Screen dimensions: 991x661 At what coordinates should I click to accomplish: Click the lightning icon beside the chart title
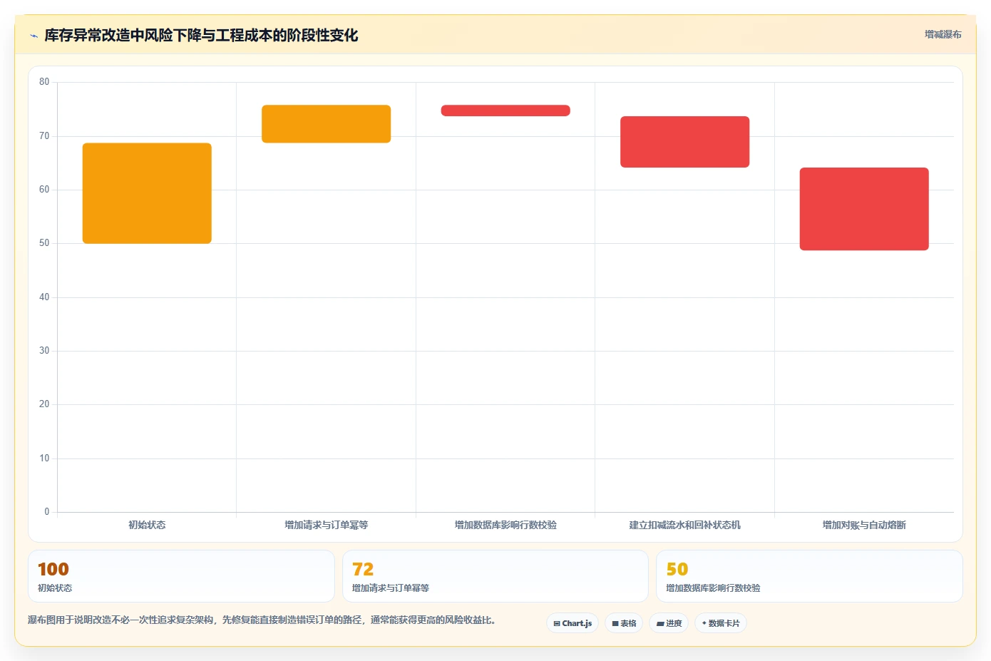pos(34,36)
